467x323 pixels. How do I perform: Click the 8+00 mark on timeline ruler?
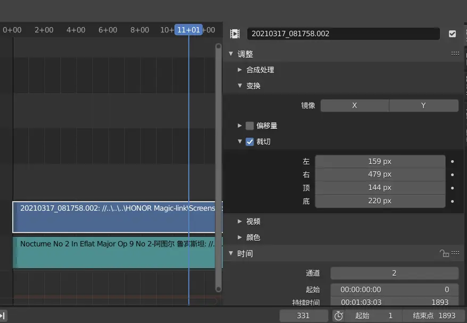(x=140, y=30)
